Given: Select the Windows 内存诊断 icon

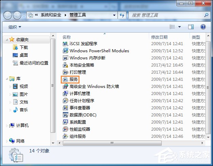Looking at the screenshot, I should tap(65, 58).
